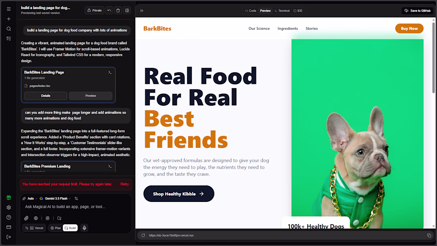Open the Auto mode dropdown
This screenshot has width=437, height=246.
click(x=30, y=199)
